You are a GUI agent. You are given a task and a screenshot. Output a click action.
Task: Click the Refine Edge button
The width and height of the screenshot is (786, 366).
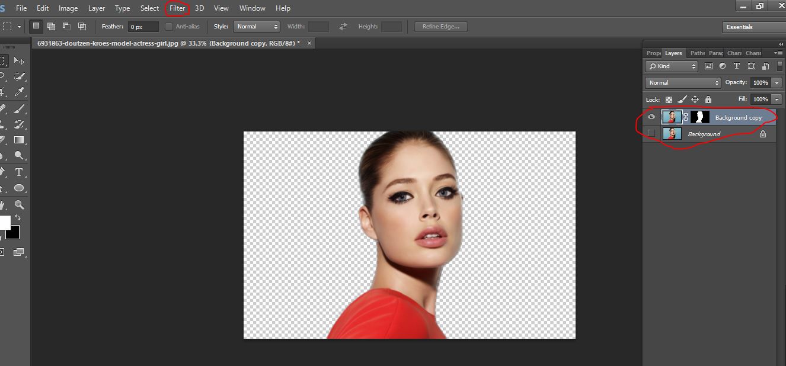click(x=440, y=26)
